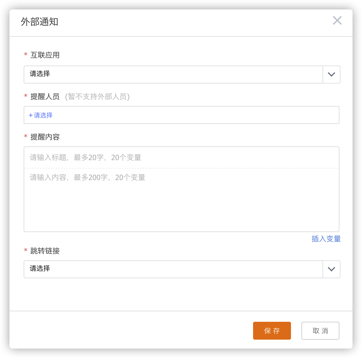Focus the title input with the 最多20字 placeholder

coord(181,157)
